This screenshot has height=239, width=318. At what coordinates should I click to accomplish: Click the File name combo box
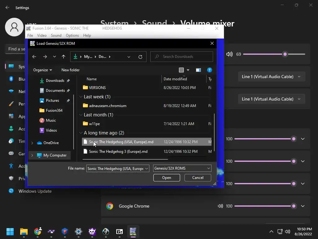pos(118,168)
